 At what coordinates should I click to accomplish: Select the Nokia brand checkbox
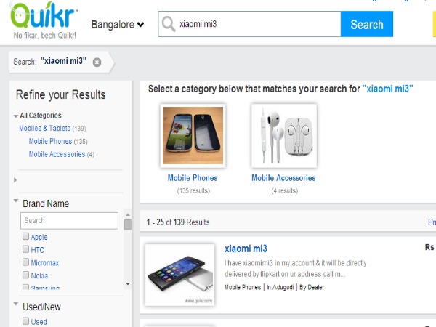tap(26, 276)
